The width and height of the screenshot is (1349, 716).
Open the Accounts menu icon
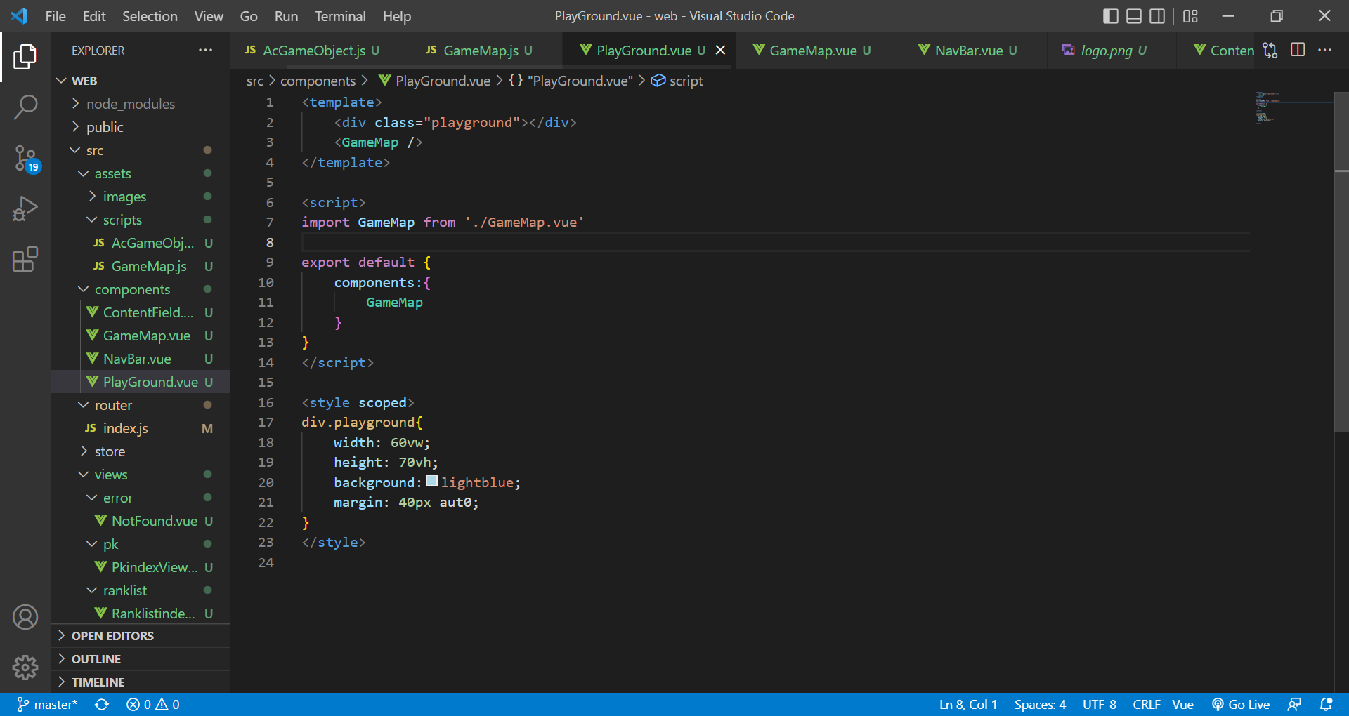pos(25,617)
